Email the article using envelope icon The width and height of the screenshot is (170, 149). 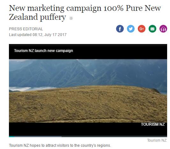(x=152, y=29)
